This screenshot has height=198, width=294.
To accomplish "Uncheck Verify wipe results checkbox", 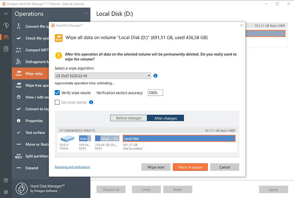I will pyautogui.click(x=57, y=92).
